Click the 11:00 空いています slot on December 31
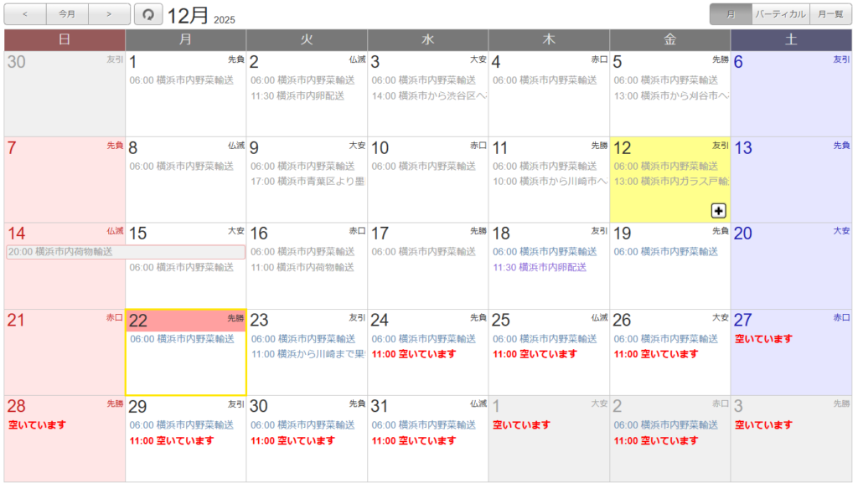 tap(414, 440)
